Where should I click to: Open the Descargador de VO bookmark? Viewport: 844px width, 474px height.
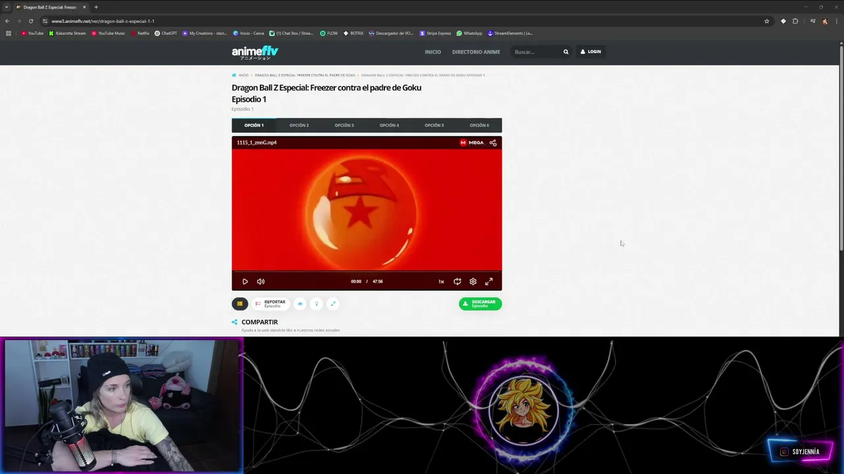(391, 33)
